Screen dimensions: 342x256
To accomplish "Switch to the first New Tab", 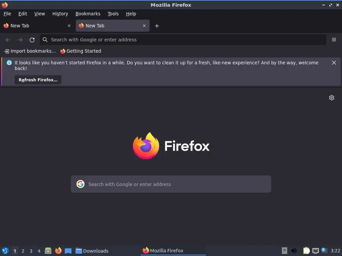I will click(37, 26).
